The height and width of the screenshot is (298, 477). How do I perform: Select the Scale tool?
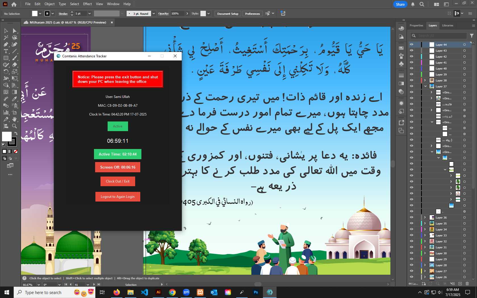pos(14,72)
